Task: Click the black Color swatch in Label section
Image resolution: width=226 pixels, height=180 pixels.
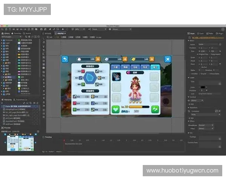Action: [x=203, y=87]
